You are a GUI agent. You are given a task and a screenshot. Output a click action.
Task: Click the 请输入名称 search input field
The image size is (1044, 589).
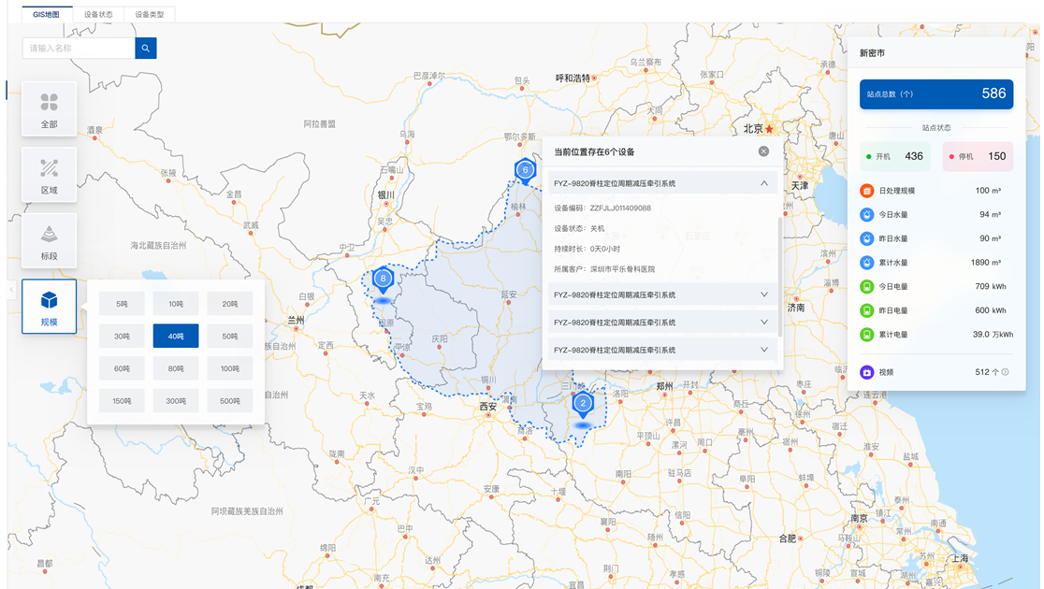pos(79,48)
